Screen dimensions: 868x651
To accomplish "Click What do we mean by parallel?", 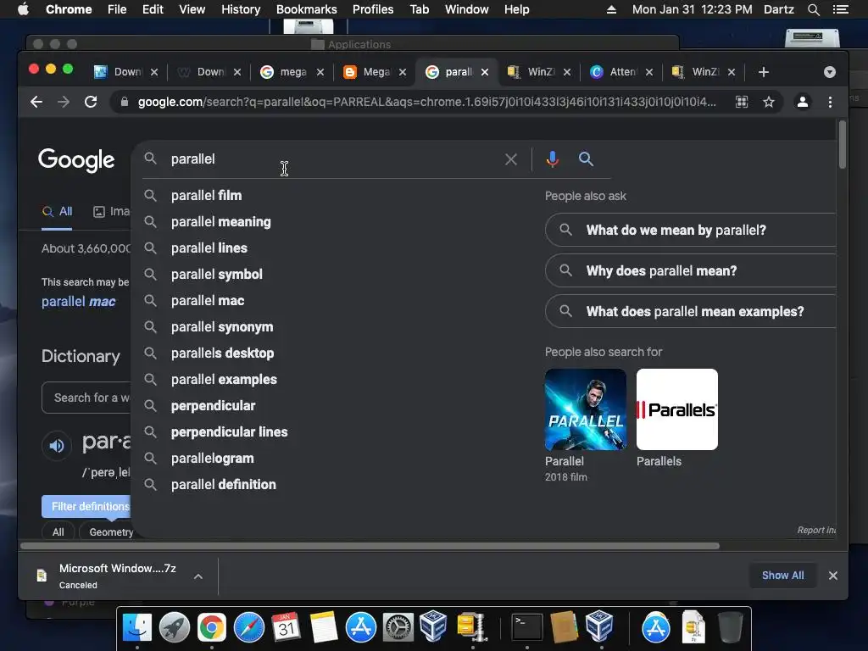I will pos(690,230).
